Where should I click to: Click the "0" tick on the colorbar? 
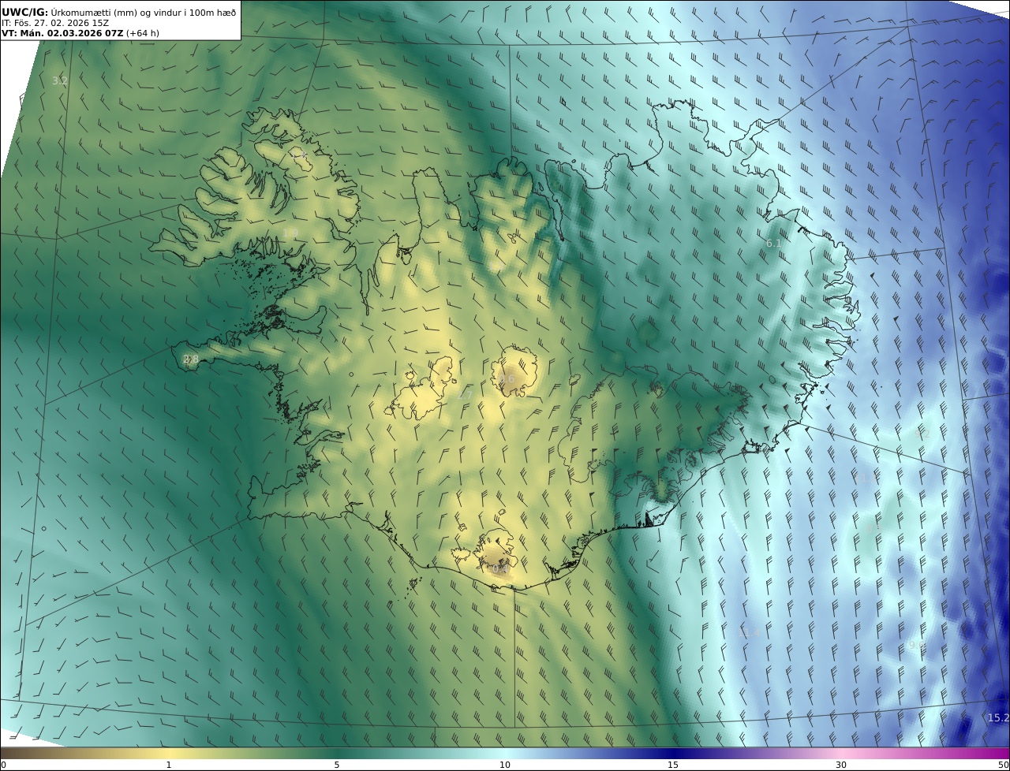[x=3, y=765]
